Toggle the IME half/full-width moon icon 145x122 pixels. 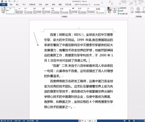click(x=85, y=121)
